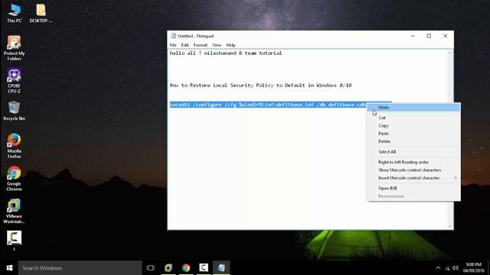The width and height of the screenshot is (490, 275).
Task: Open the Windows Start menu
Action: coord(9,268)
